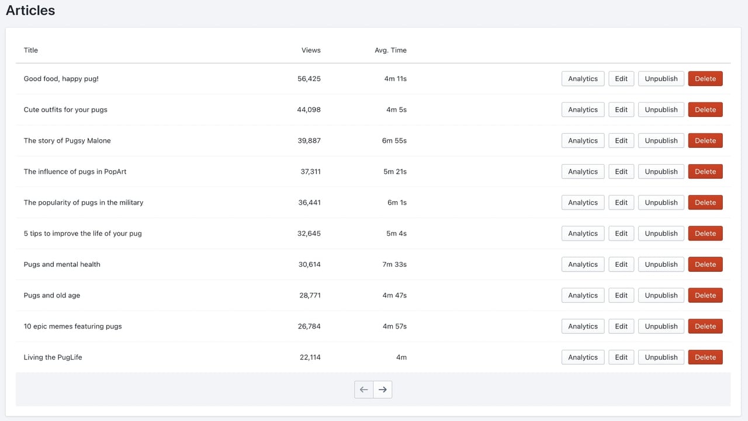Image resolution: width=748 pixels, height=421 pixels.
Task: Select the 'Pugs and mental health' title
Action: 62,265
